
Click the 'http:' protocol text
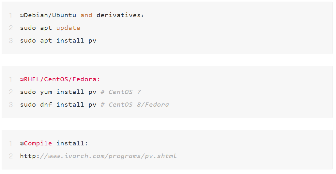tap(30, 156)
